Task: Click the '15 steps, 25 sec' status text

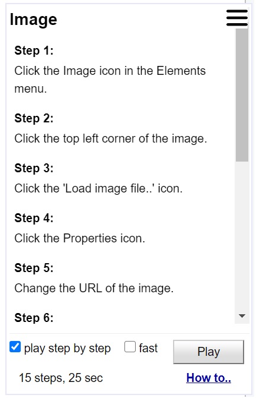Action: coord(61,378)
